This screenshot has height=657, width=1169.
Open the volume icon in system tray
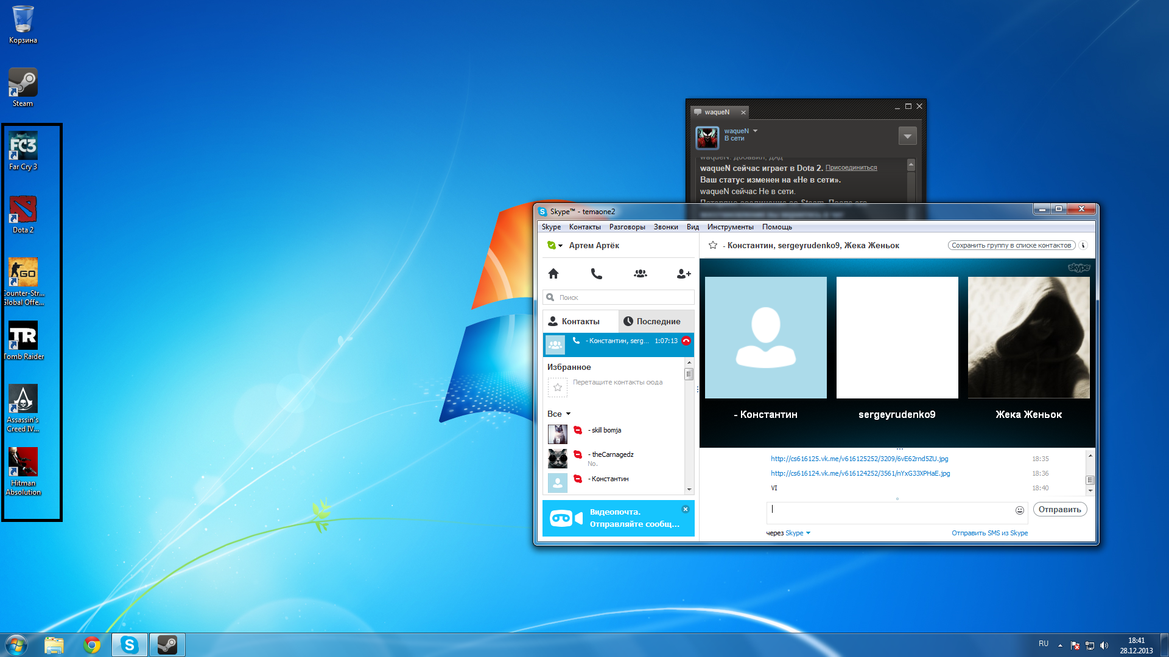[x=1104, y=645]
